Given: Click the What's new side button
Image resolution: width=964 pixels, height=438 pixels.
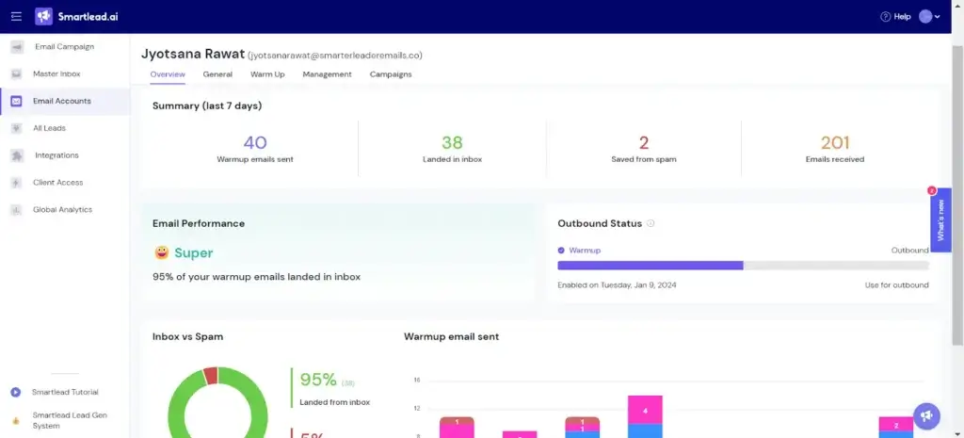Looking at the screenshot, I should 940,220.
